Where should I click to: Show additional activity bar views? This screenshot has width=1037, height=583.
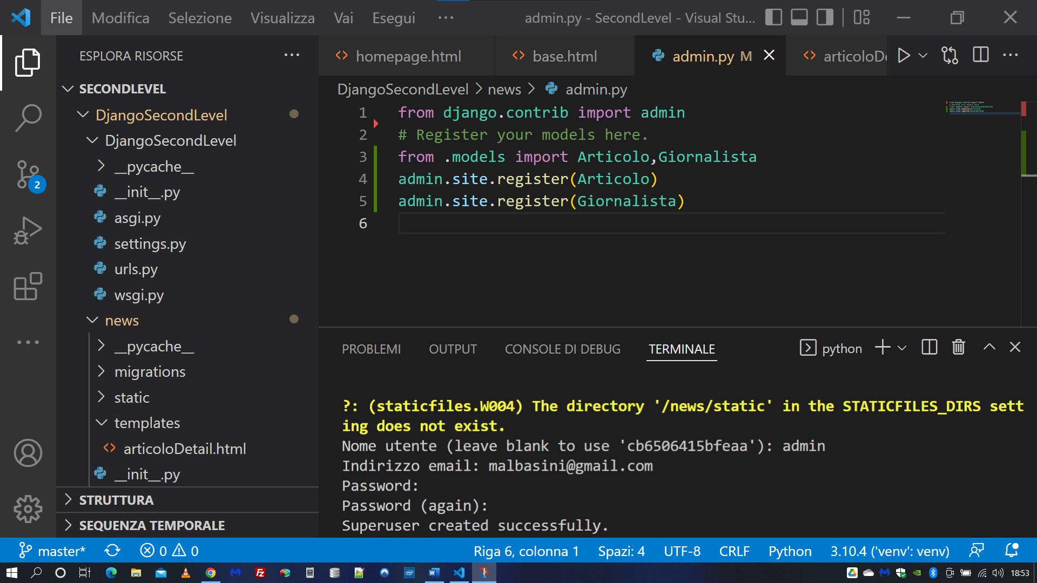pos(28,342)
